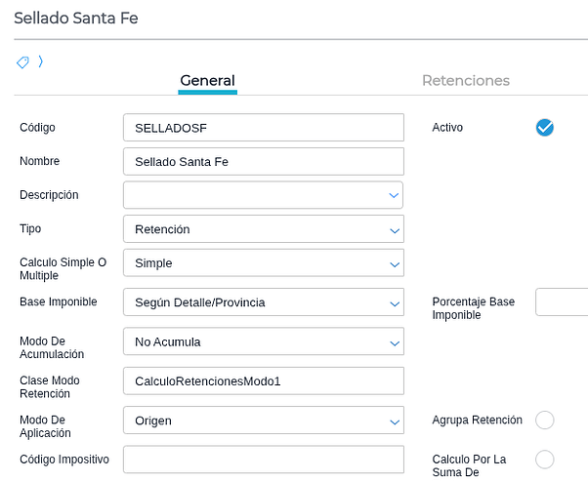Enable Calculo Por La Suma De

click(x=545, y=459)
